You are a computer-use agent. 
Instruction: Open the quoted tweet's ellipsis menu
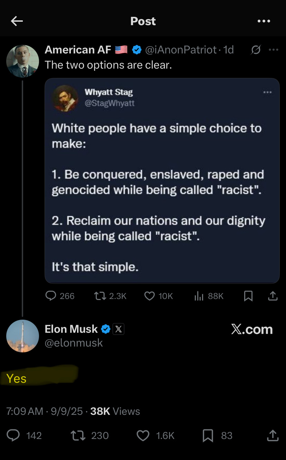[x=267, y=92]
